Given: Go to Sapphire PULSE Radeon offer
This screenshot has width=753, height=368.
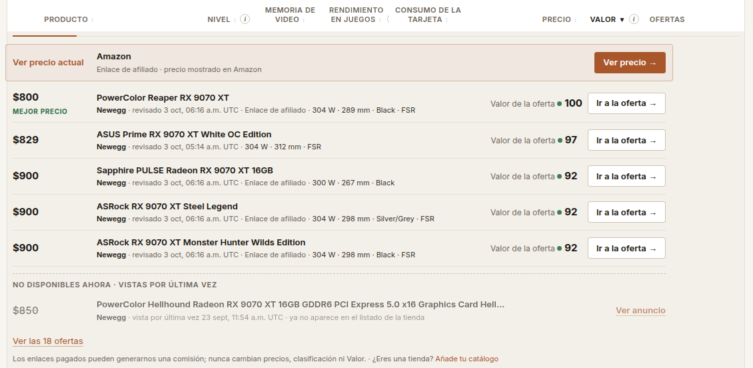Looking at the screenshot, I should (626, 176).
